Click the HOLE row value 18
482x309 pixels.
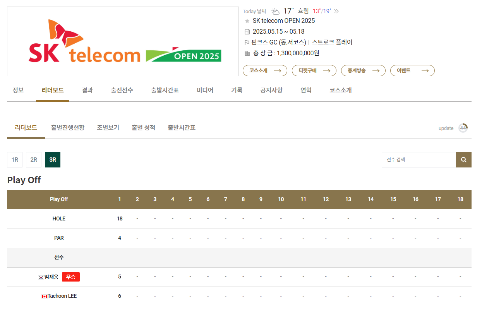[x=120, y=219]
